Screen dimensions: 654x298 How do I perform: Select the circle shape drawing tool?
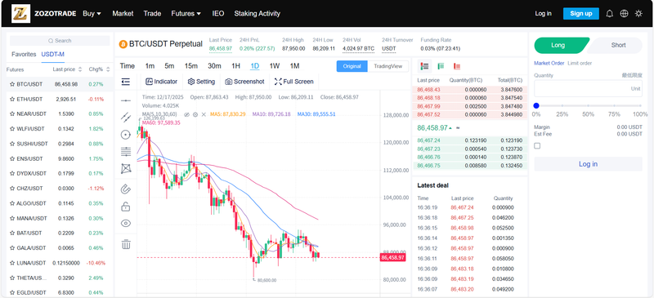click(126, 134)
